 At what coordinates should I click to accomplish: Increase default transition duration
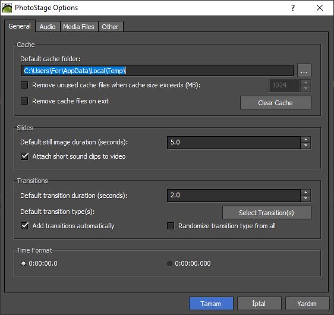pyautogui.click(x=305, y=193)
